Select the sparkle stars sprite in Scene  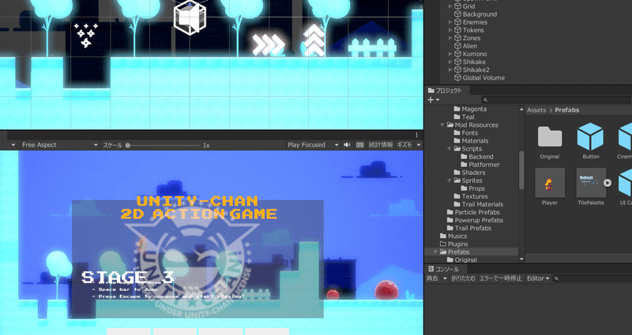point(86,35)
